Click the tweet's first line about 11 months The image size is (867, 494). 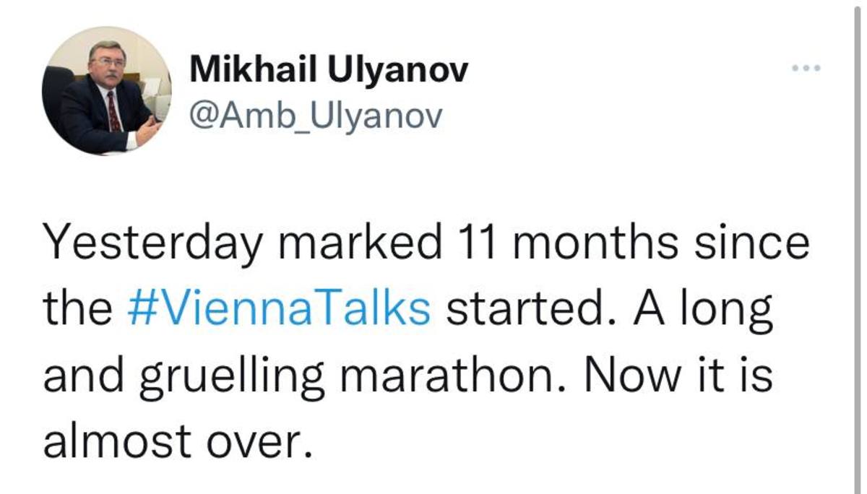[425, 243]
